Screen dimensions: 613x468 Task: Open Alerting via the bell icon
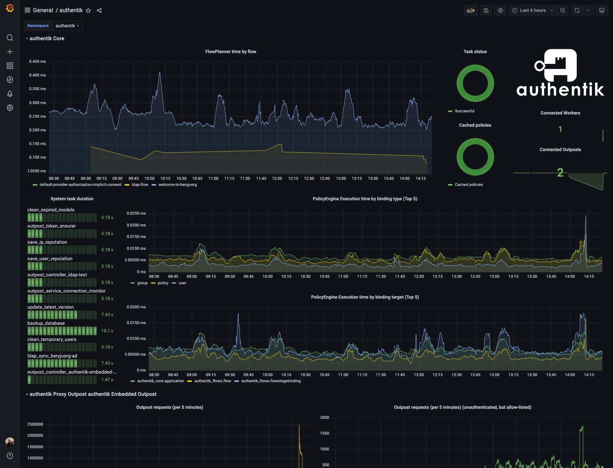click(10, 94)
